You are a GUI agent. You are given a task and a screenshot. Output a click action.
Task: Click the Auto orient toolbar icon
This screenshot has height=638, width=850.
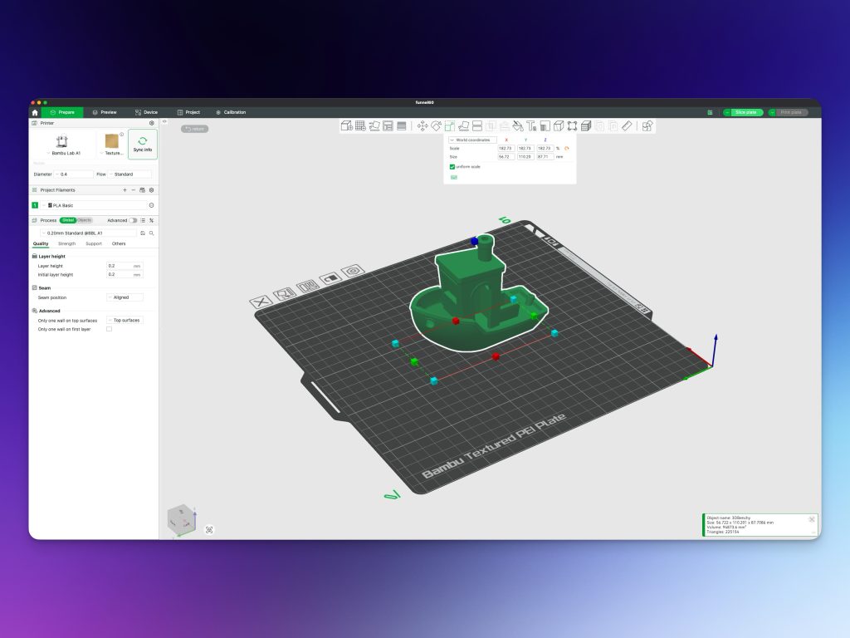pyautogui.click(x=374, y=126)
